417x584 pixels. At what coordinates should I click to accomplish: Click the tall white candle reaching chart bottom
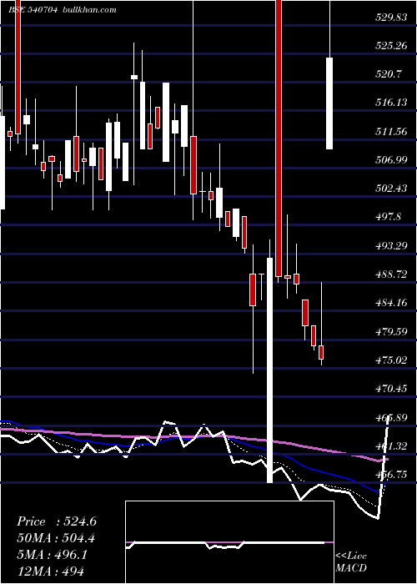point(270,370)
